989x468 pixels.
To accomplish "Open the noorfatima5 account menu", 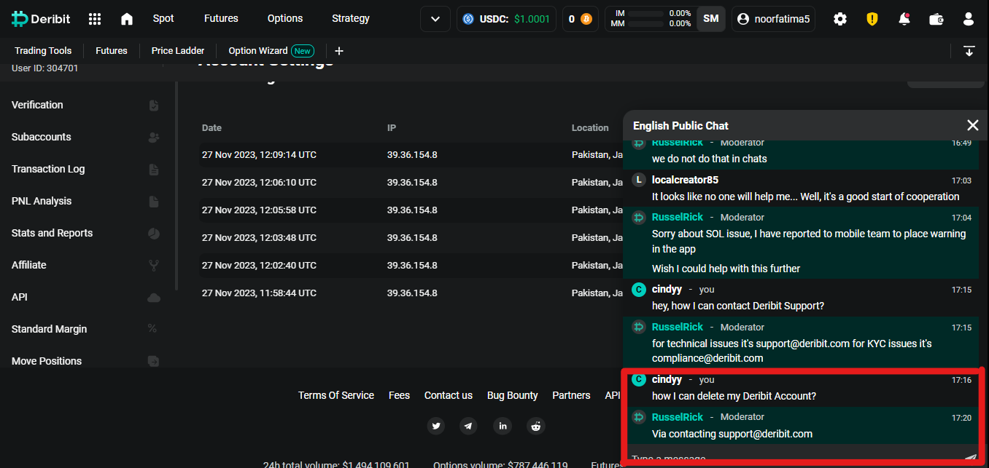I will [773, 19].
